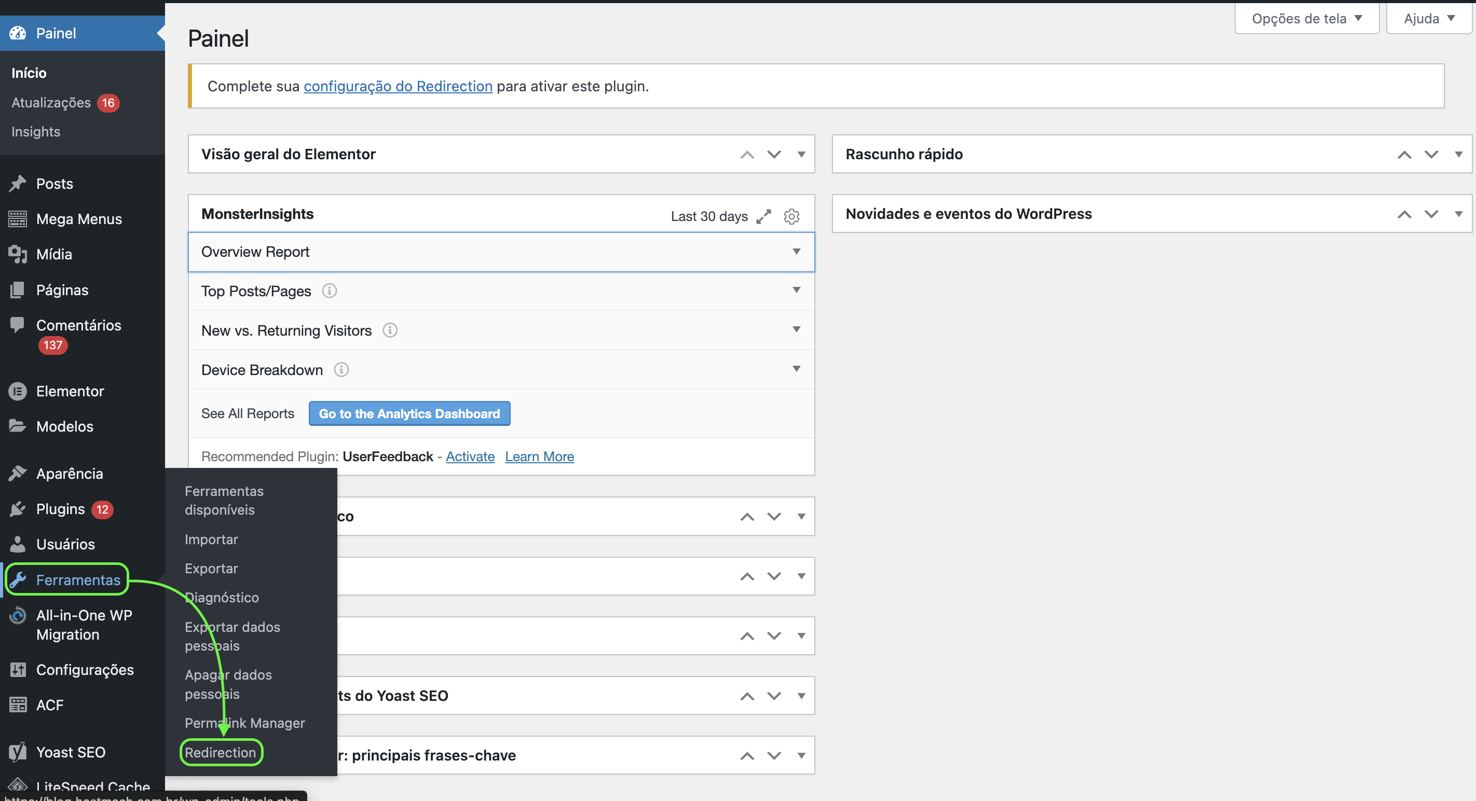Open Insights under Painel
This screenshot has width=1476, height=801.
(x=35, y=132)
